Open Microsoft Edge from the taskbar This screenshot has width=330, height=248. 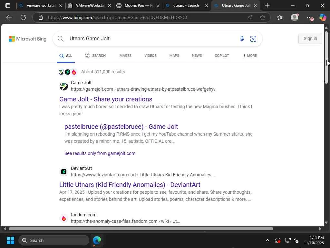point(97,240)
